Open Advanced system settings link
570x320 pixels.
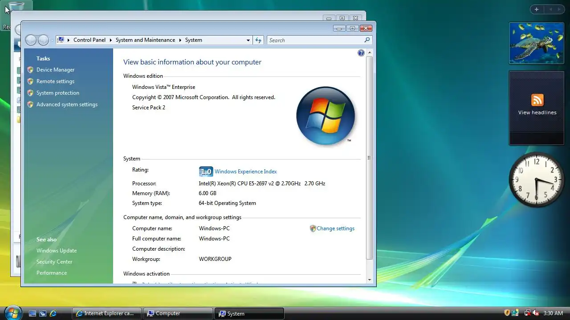pos(67,104)
